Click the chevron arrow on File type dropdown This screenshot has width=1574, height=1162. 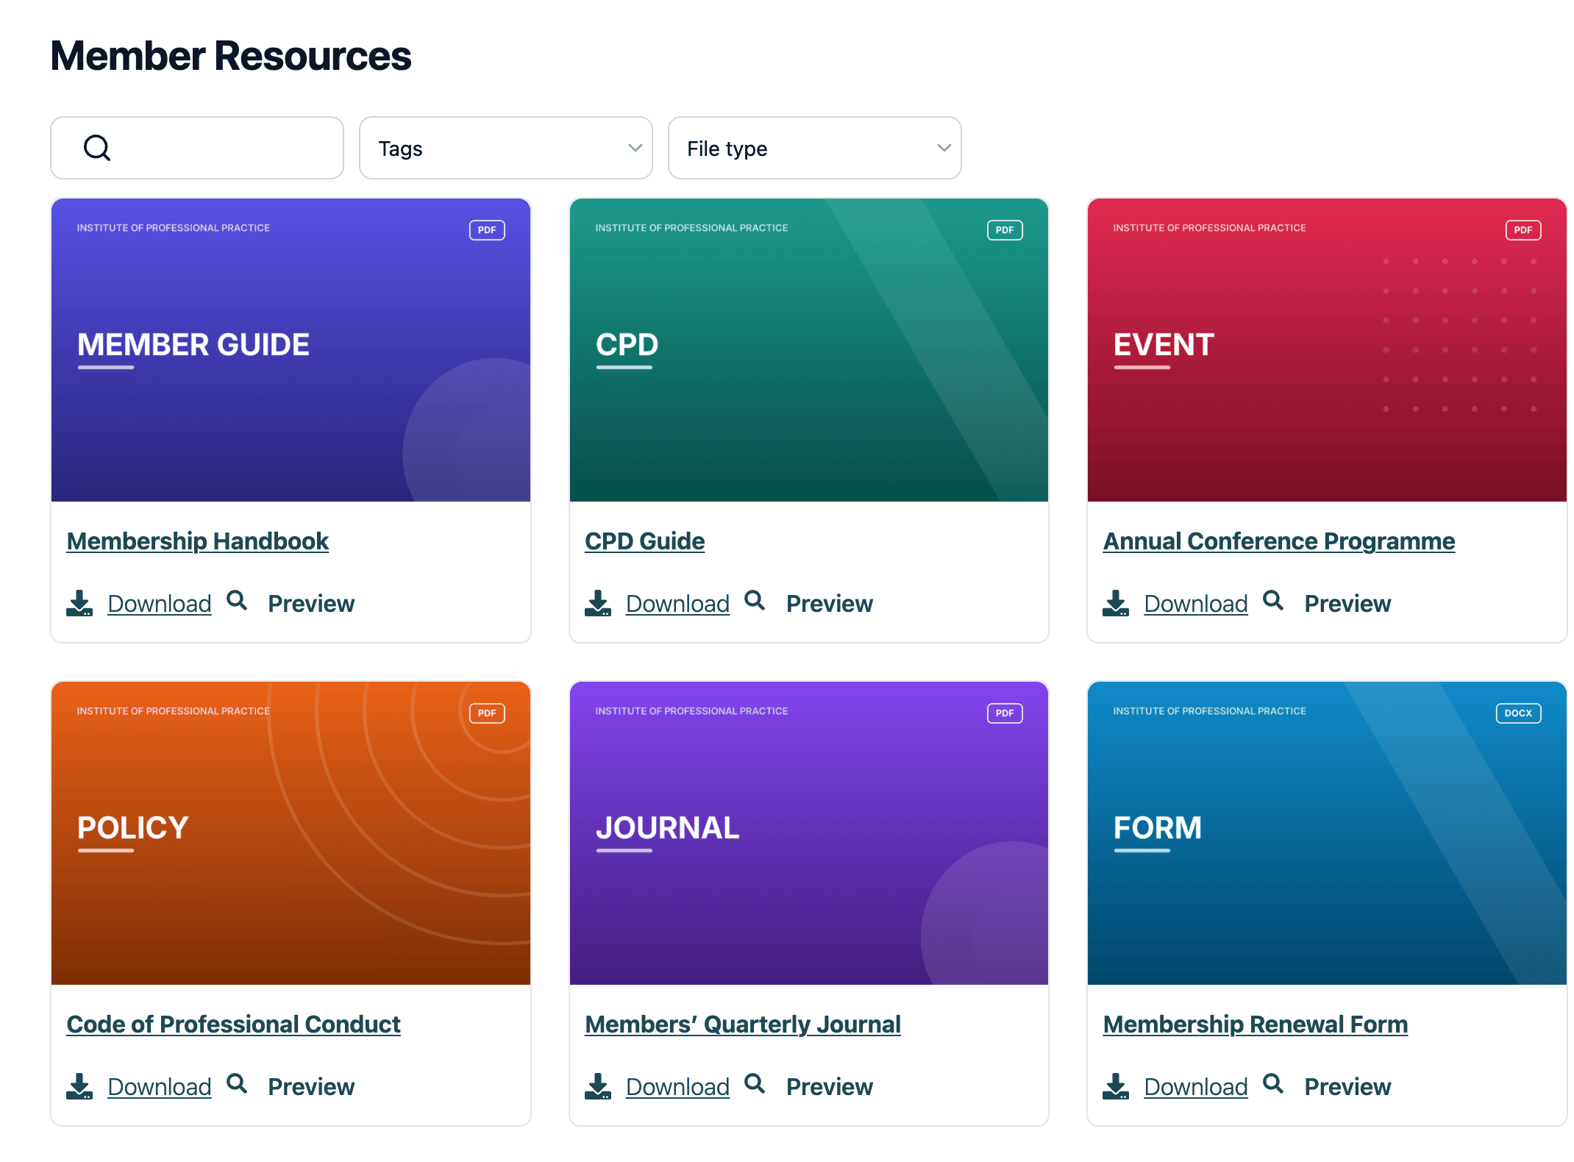tap(944, 148)
